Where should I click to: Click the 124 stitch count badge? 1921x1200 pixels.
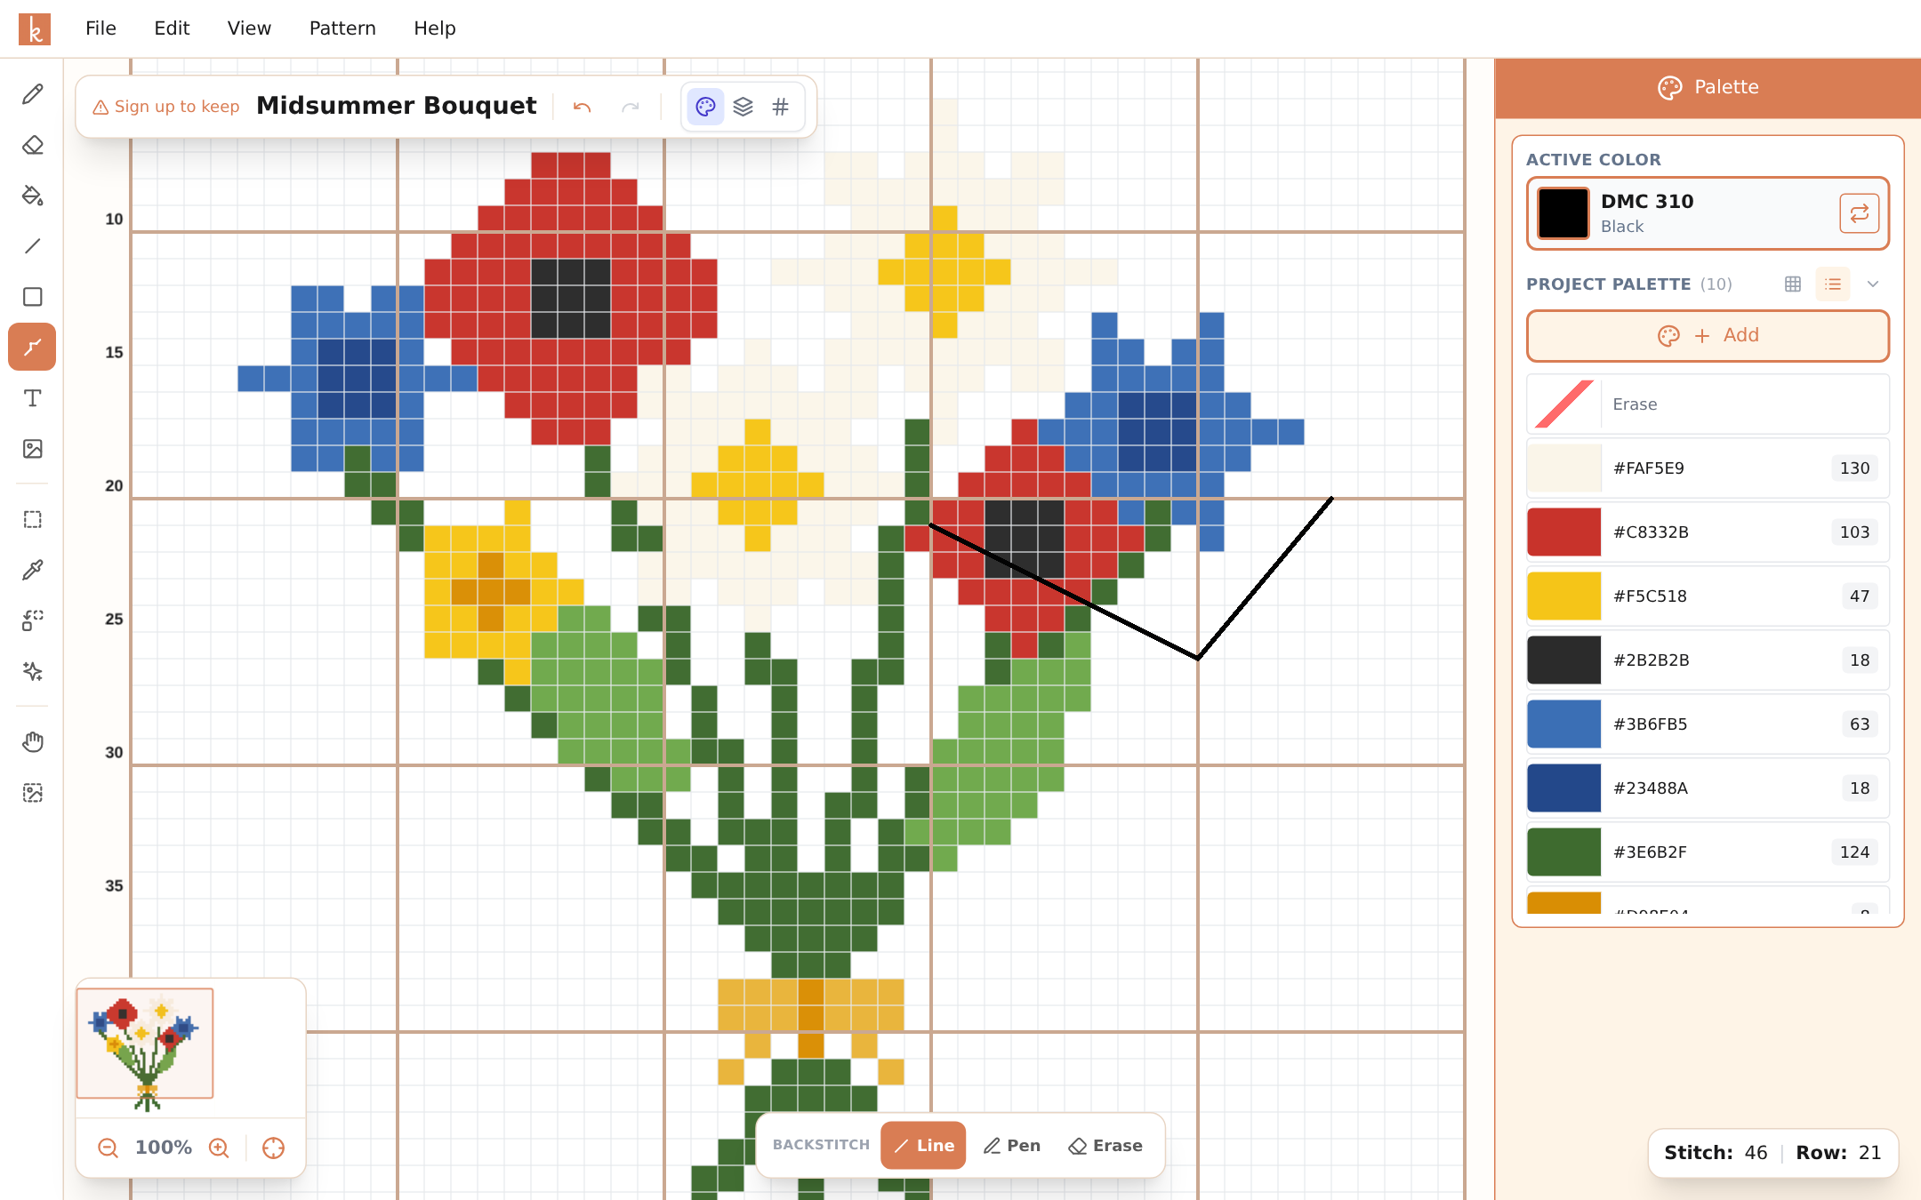pos(1854,852)
